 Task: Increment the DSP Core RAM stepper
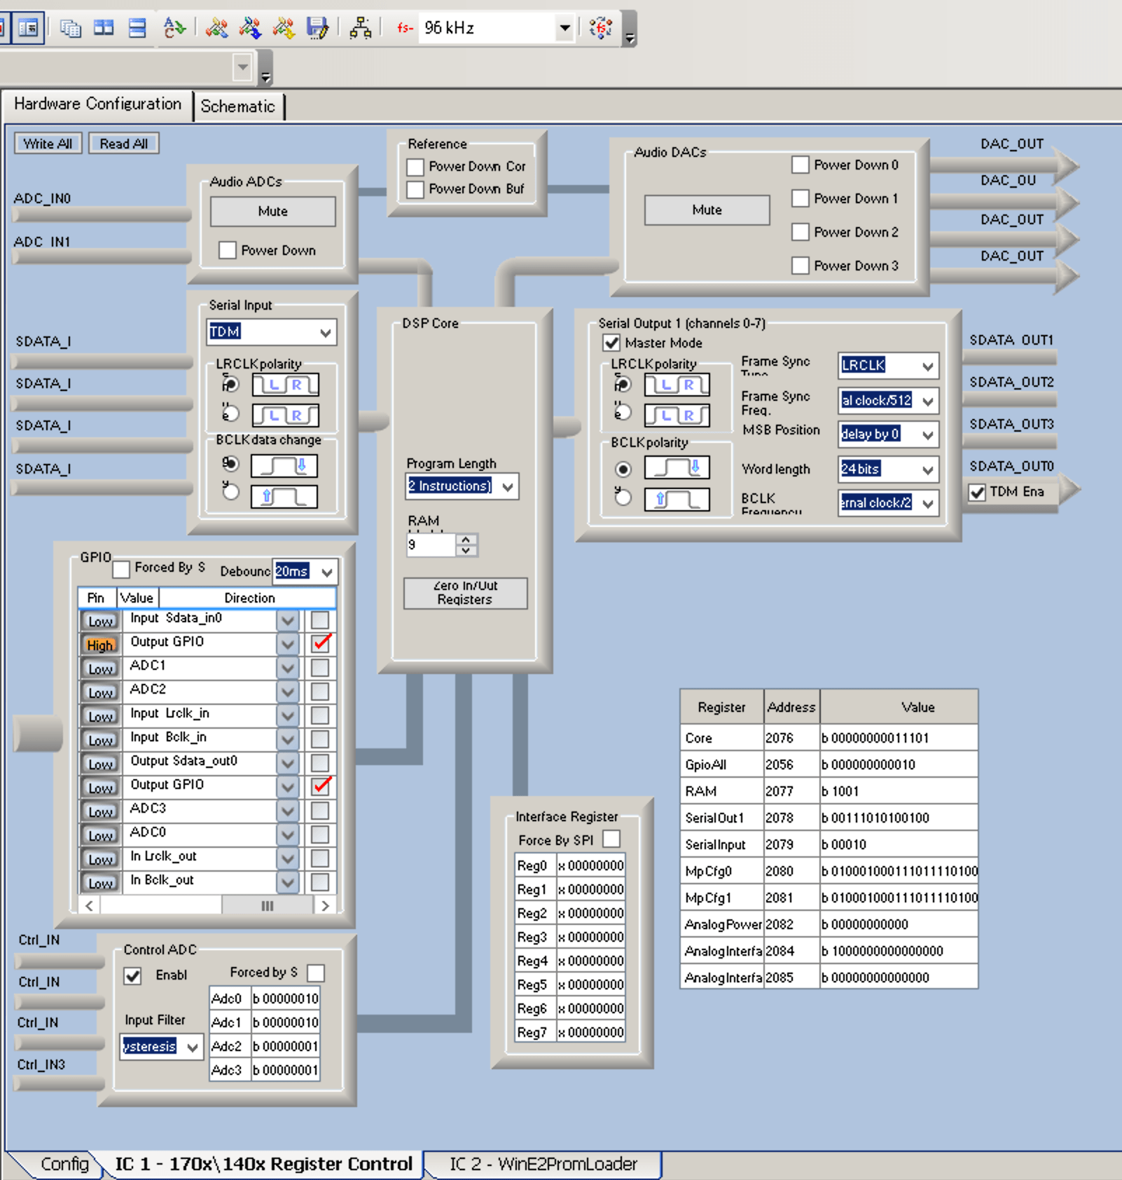pos(466,539)
